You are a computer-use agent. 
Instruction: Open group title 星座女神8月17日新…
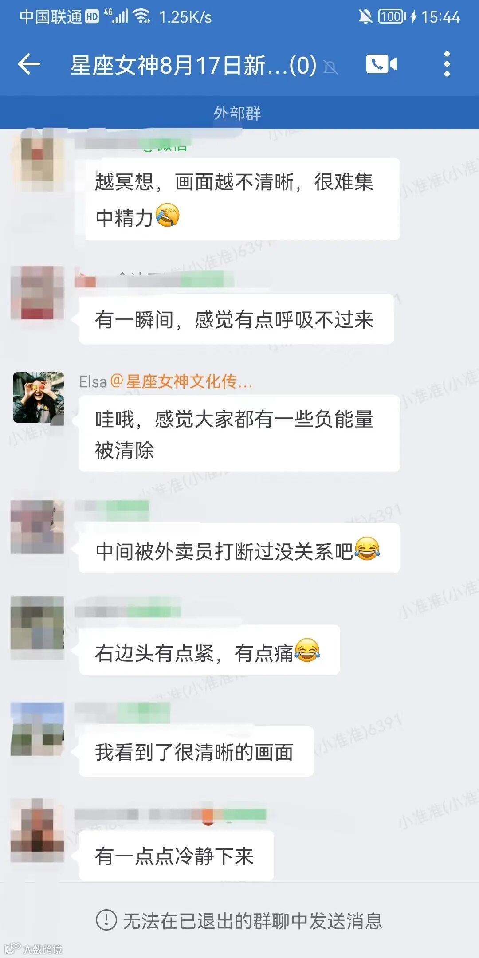193,65
